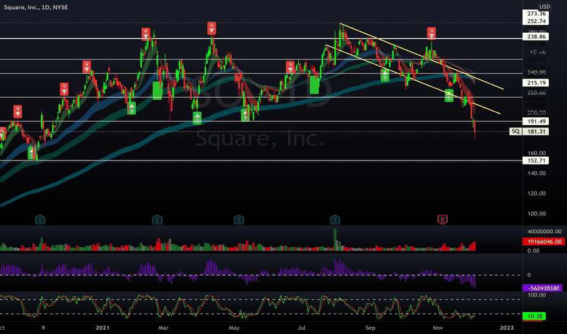Click green 9 marker at late March low

[197, 118]
